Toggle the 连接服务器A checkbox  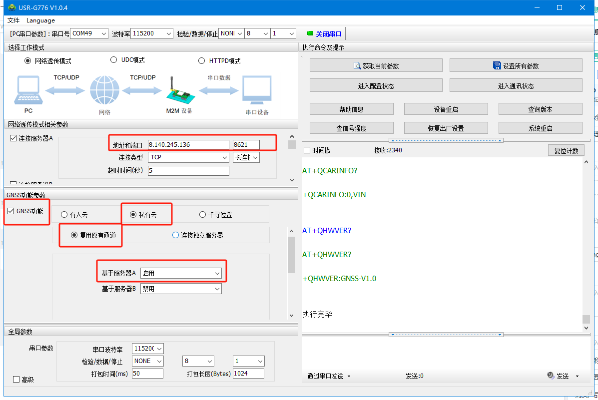[13, 138]
